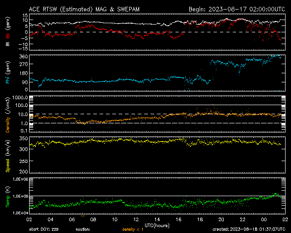291x233 pixels.
Task: Click the red 'Bz' axis label
Action: coord(8,35)
